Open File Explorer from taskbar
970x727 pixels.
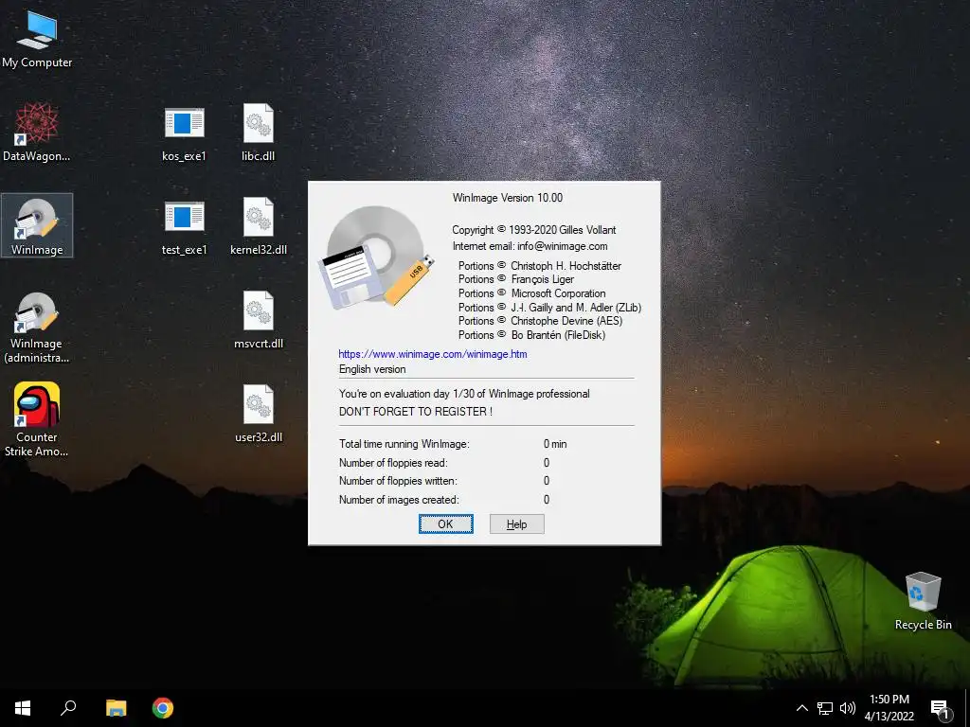click(116, 708)
